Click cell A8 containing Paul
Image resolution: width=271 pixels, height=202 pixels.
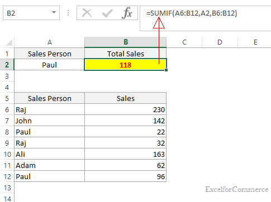point(49,132)
